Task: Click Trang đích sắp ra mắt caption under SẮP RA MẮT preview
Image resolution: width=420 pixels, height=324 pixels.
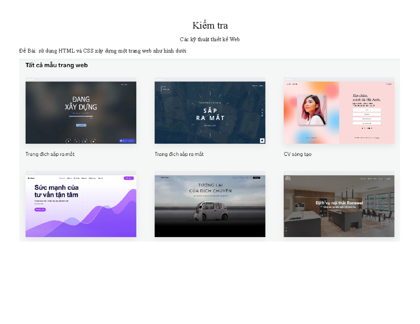Action: tap(179, 154)
